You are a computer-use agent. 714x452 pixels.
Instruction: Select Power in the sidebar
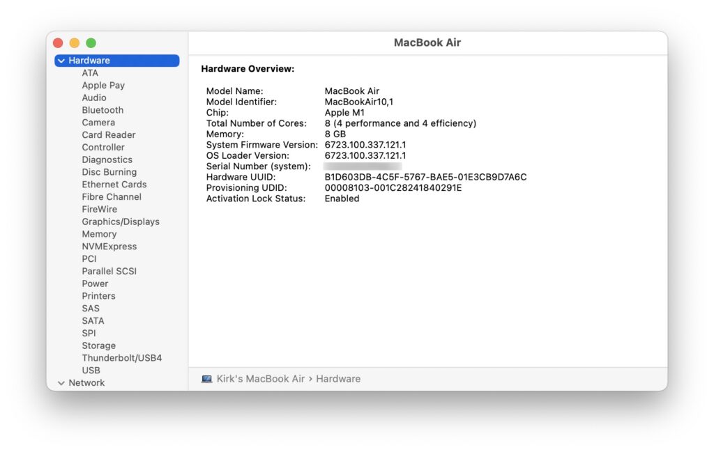(x=95, y=283)
